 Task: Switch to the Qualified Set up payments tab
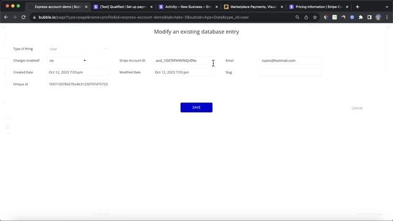[123, 7]
